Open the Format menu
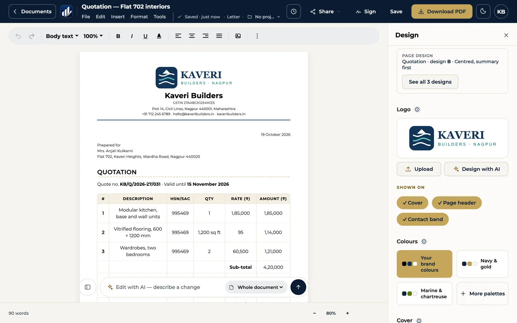Viewport: 517px width, 323px height. tap(139, 17)
